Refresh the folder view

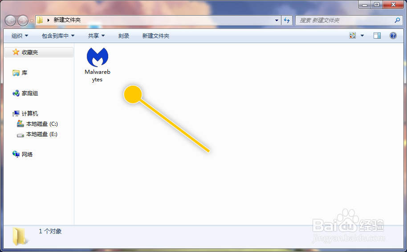click(x=287, y=20)
